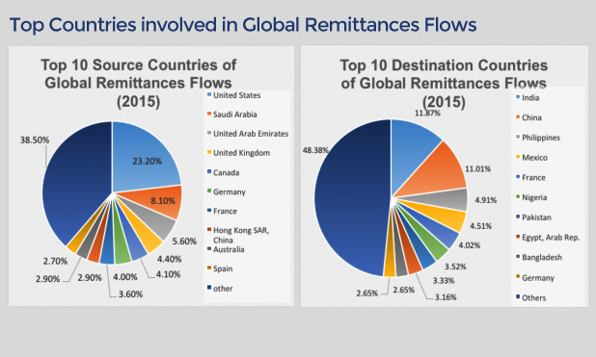Screen dimensions: 596x357
Task: Select Germany in the source countries legend
Action: [x=230, y=191]
